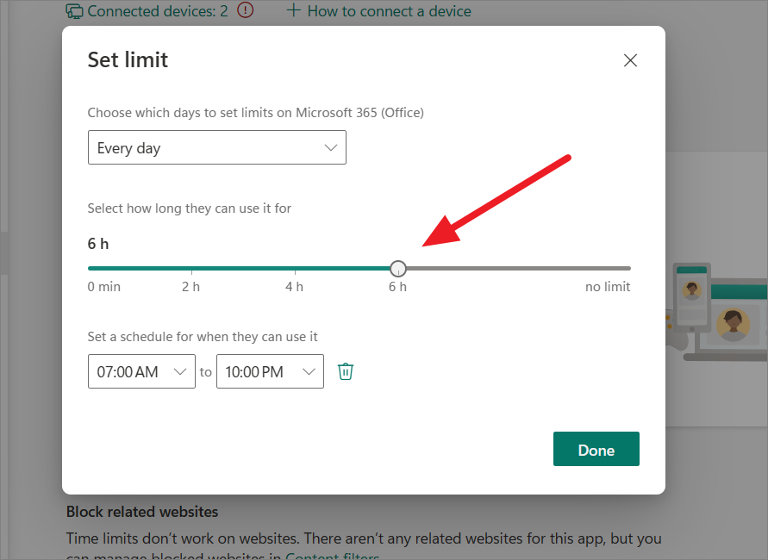The image size is (768, 560).
Task: Close the Set limit dialog
Action: click(x=630, y=60)
